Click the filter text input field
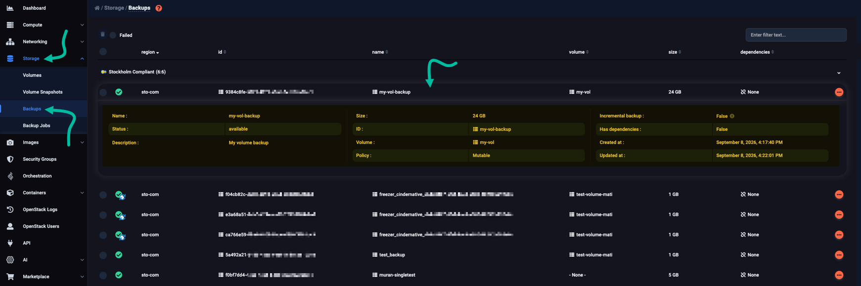Viewport: 861px width, 286px height. click(796, 35)
